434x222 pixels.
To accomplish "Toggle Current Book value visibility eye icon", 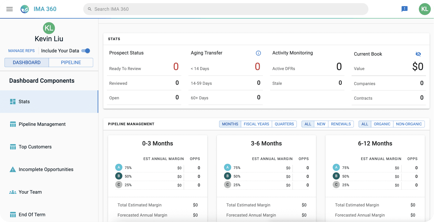I will click(418, 54).
